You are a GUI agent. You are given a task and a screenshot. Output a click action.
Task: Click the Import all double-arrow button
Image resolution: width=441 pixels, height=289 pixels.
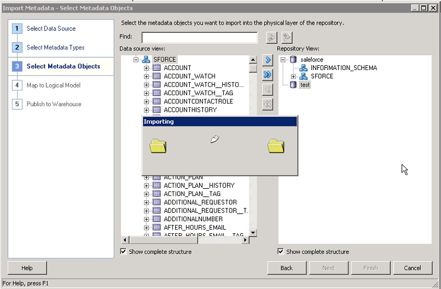268,74
